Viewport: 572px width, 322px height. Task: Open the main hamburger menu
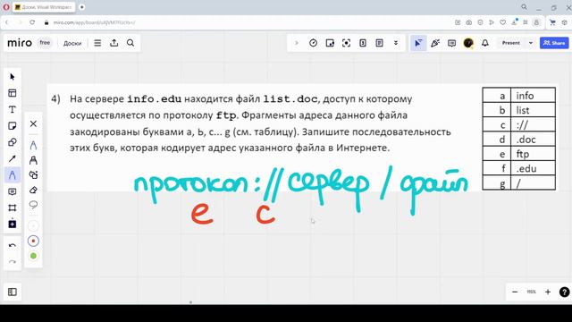pos(97,43)
